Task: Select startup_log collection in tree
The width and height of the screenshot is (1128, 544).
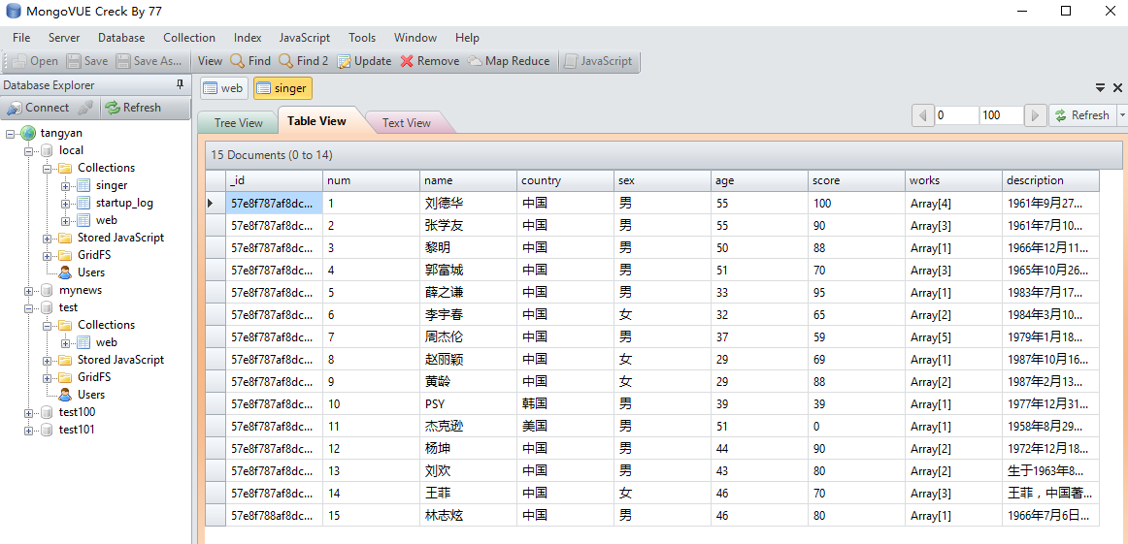Action: point(124,203)
